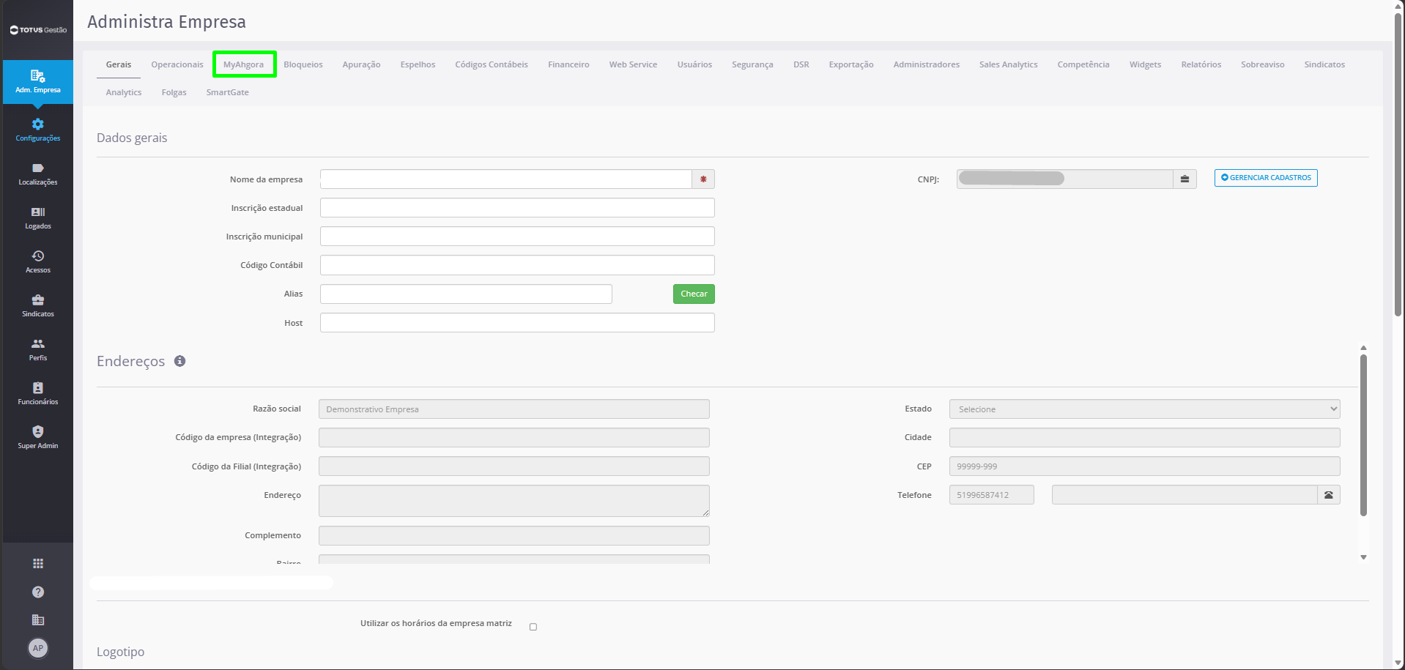This screenshot has height=670, width=1405.
Task: Open the Web Service tab
Action: 633,64
